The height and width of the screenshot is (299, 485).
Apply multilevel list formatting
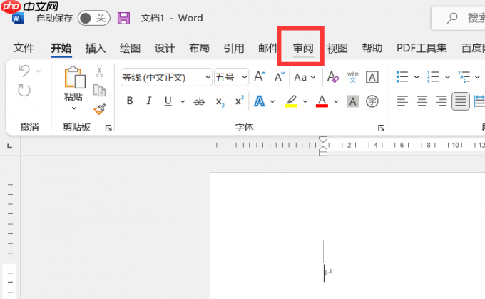(x=464, y=77)
